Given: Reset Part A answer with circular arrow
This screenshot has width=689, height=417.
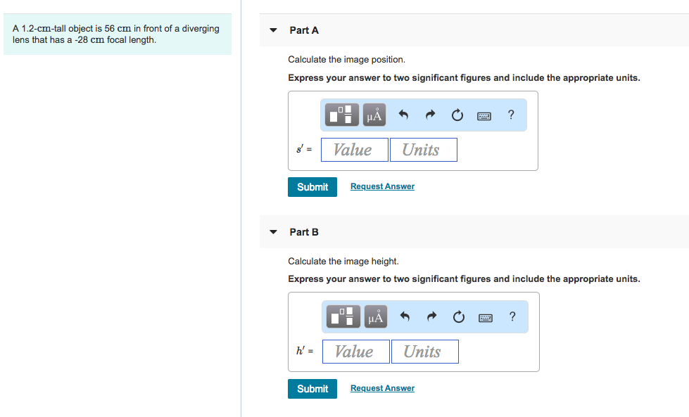Looking at the screenshot, I should (x=457, y=115).
